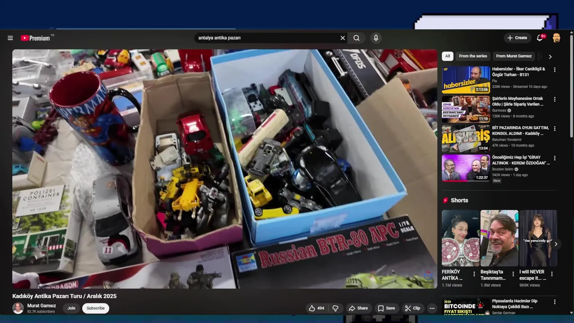The width and height of the screenshot is (574, 323).
Task: Open the account avatar menu
Action: tap(557, 38)
